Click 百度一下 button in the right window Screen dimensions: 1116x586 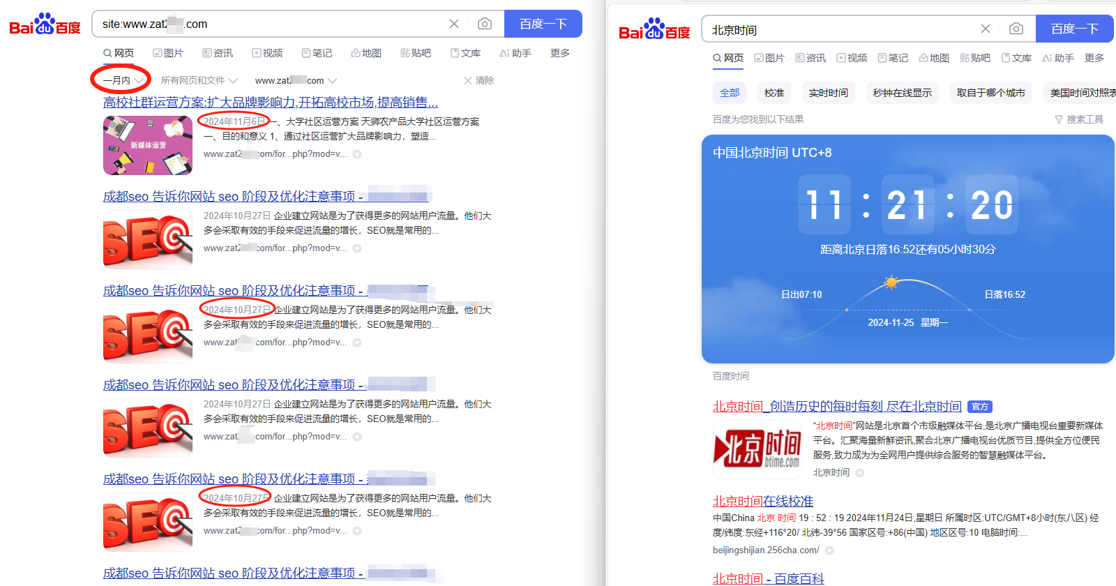pos(1075,29)
